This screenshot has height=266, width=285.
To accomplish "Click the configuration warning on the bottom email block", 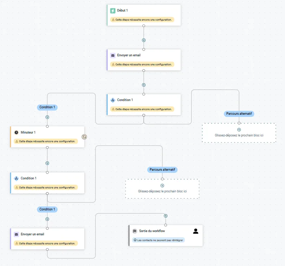I will click(46, 243).
